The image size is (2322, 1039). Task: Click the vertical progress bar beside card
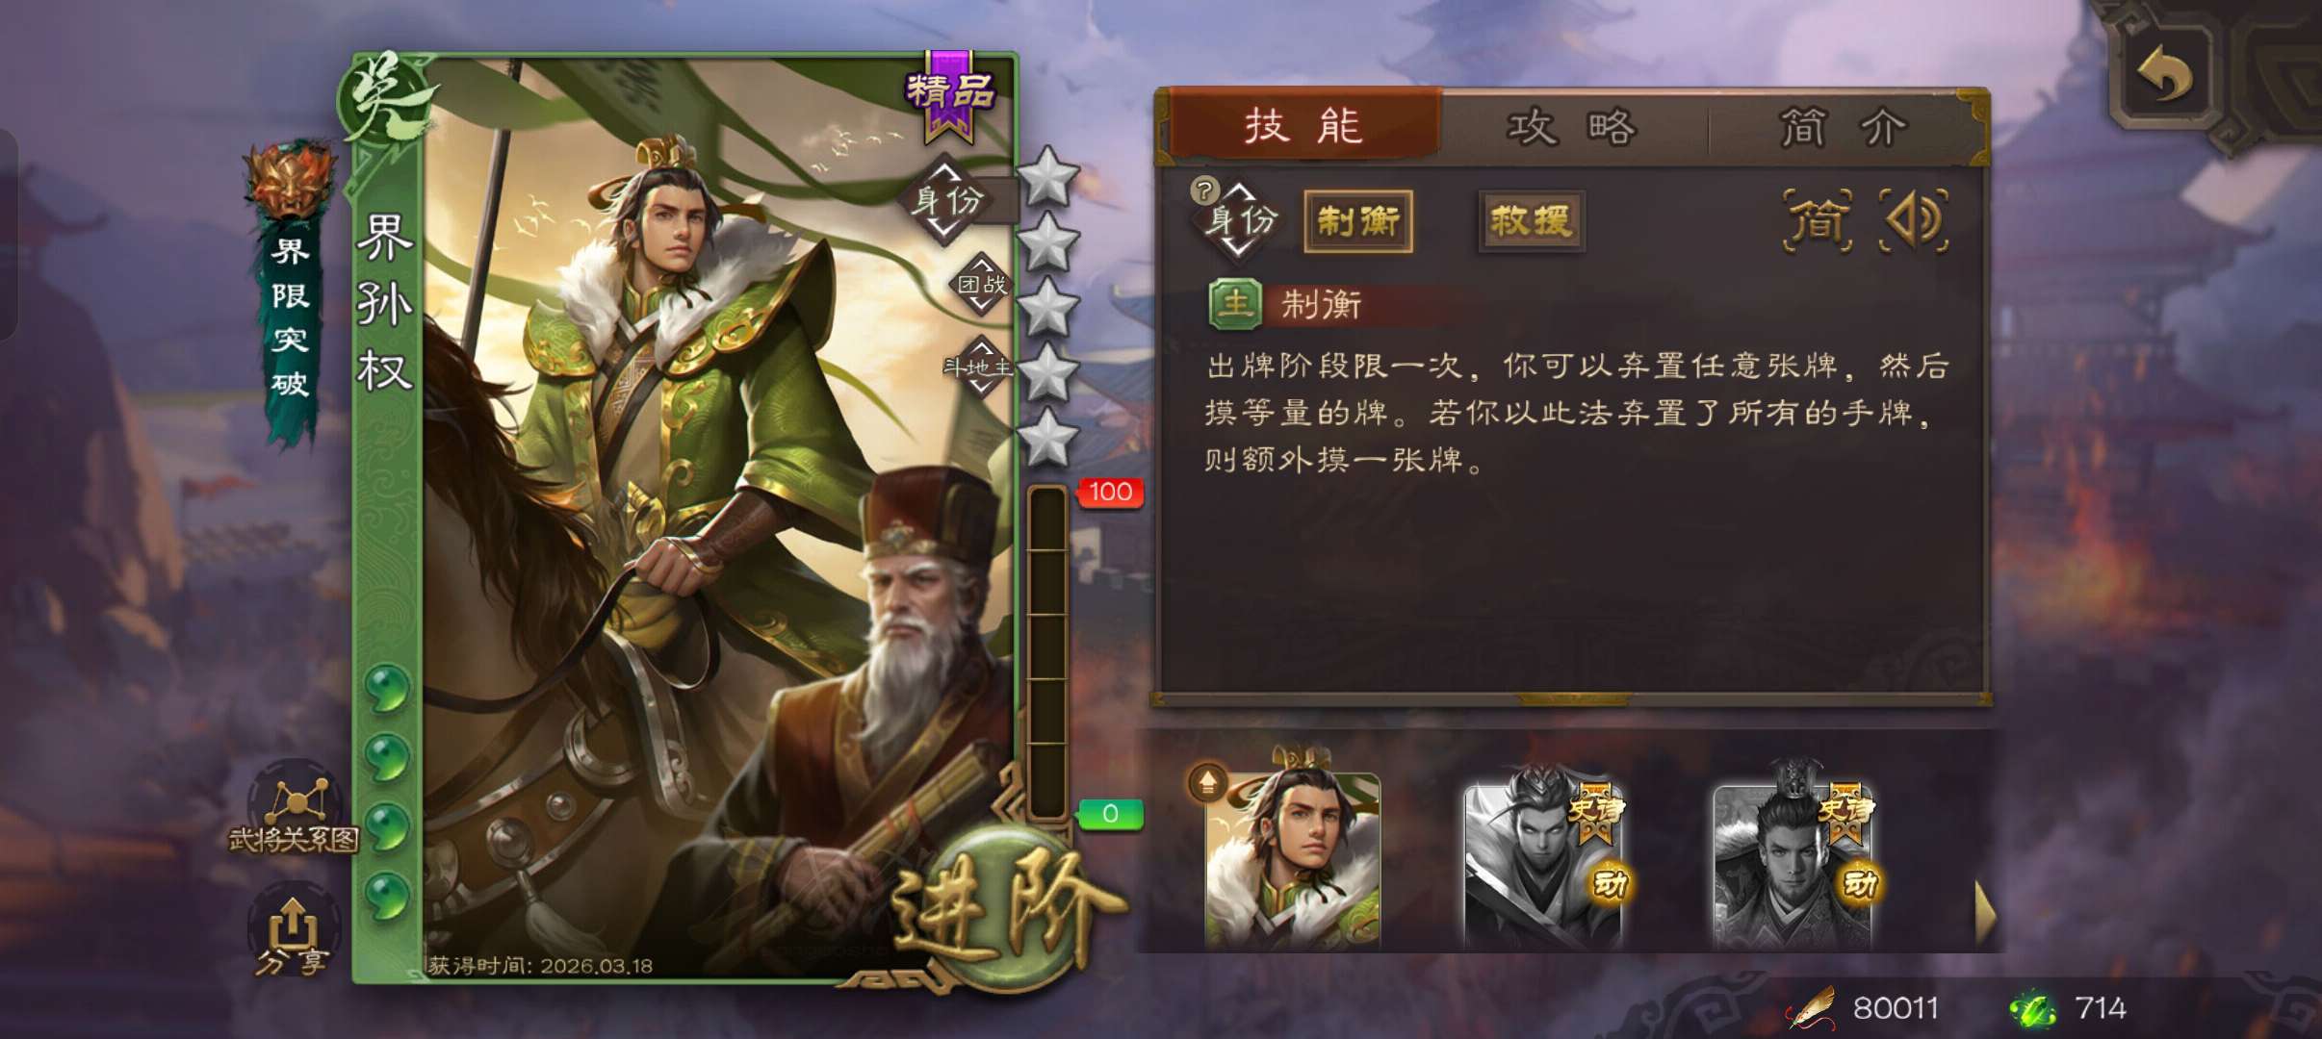(x=1047, y=652)
